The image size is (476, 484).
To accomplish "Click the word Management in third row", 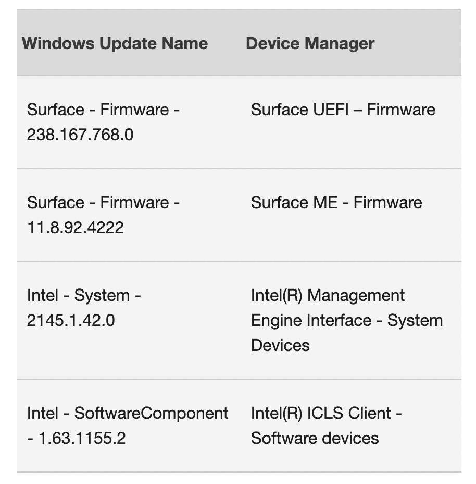I will click(356, 295).
